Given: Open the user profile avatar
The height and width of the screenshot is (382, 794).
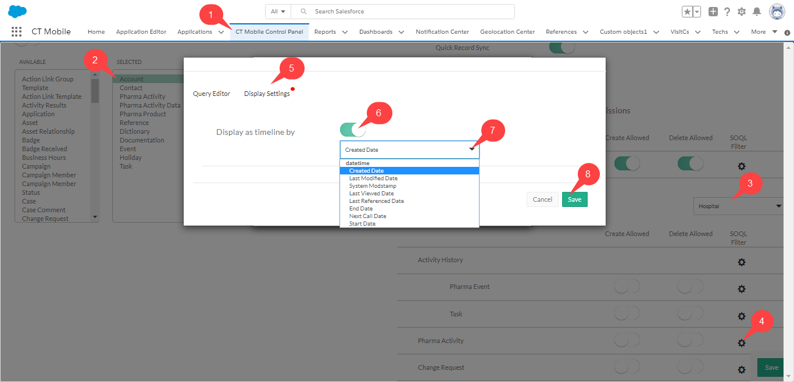Looking at the screenshot, I should pyautogui.click(x=777, y=12).
